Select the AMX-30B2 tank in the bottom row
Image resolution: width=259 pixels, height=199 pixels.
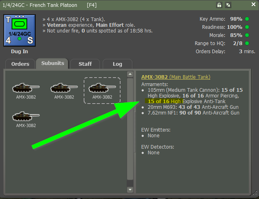(x=26, y=119)
